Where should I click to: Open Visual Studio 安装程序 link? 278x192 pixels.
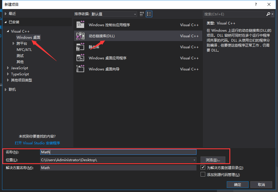click(x=37, y=143)
